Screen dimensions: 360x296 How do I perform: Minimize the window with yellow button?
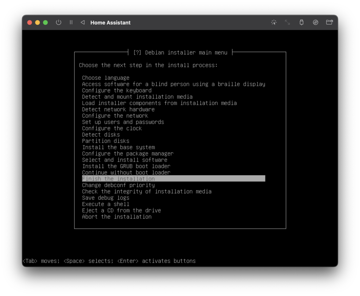(x=37, y=22)
